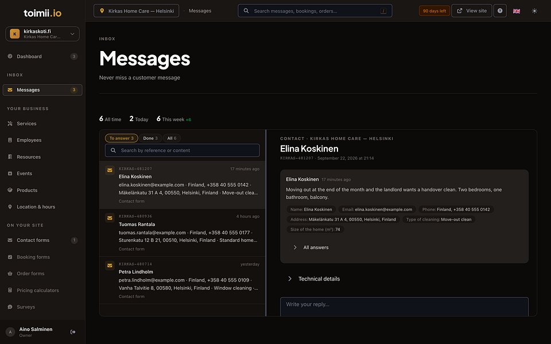Click the View site button
Screen dimensions: 551x344
[x=472, y=11]
